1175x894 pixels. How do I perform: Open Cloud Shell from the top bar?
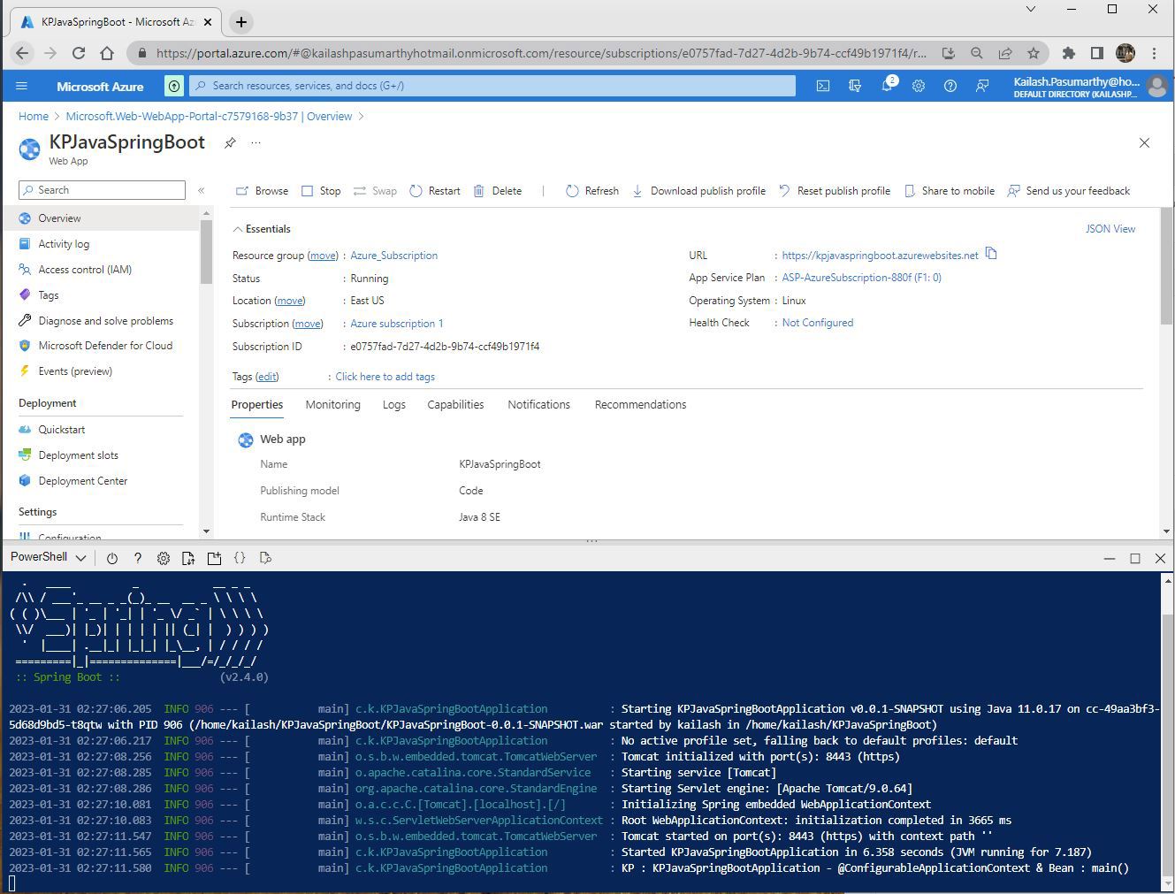pos(822,86)
